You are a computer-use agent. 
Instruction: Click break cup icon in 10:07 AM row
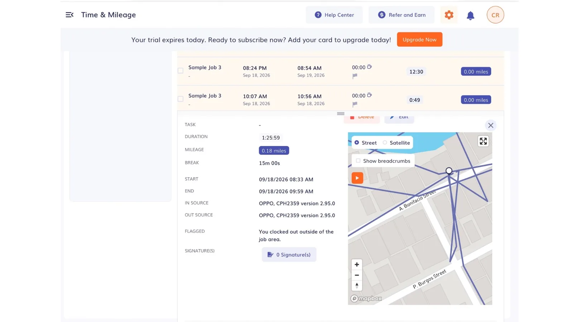(369, 95)
